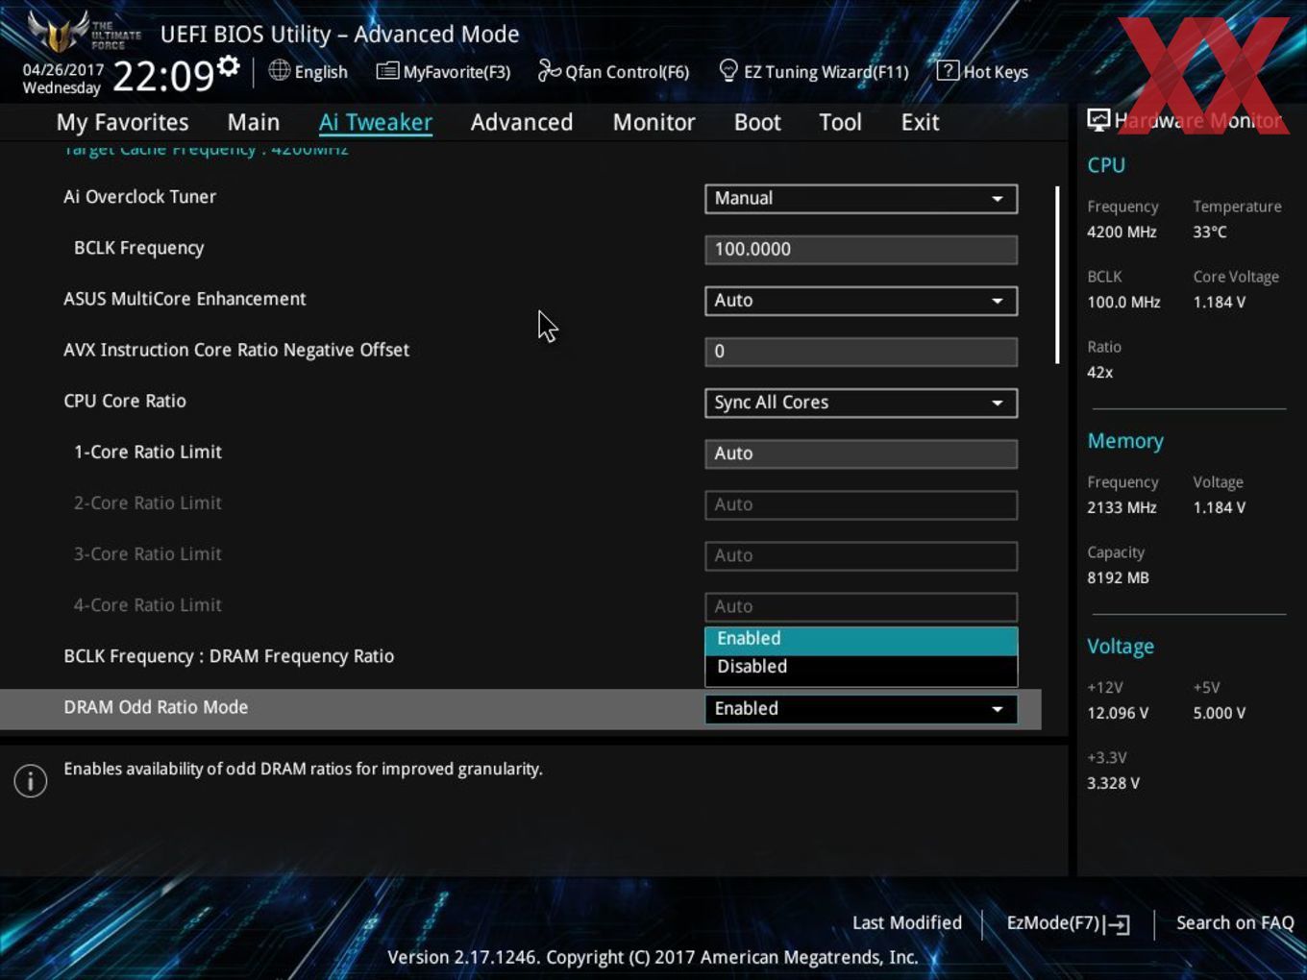This screenshot has height=980, width=1307.
Task: Click the TUF Ultimate Force logo
Action: click(84, 32)
